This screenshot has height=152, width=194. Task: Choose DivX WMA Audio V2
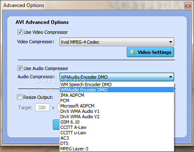(117, 117)
